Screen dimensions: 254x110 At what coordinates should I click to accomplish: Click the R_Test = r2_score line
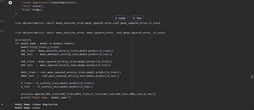(57, 87)
